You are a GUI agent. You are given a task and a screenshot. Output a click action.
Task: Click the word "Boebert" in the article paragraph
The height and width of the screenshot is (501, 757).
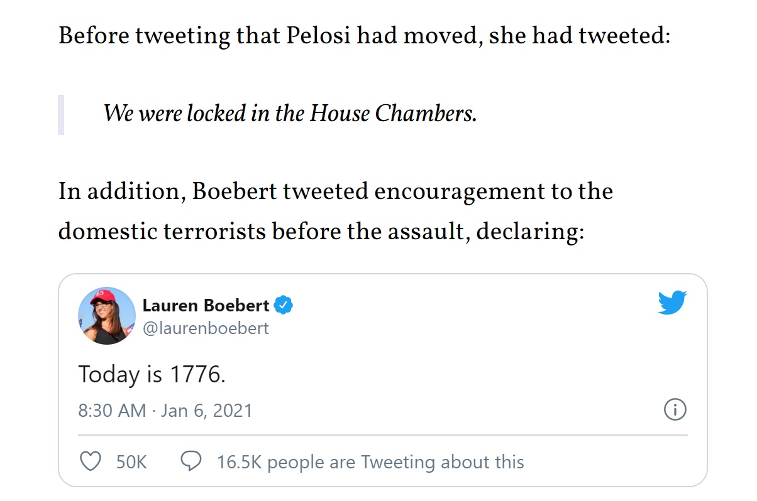[235, 191]
